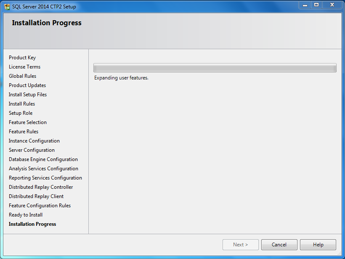Click the 'Expanding user features.' status text
Screen dimensions: 345x259
(121, 78)
